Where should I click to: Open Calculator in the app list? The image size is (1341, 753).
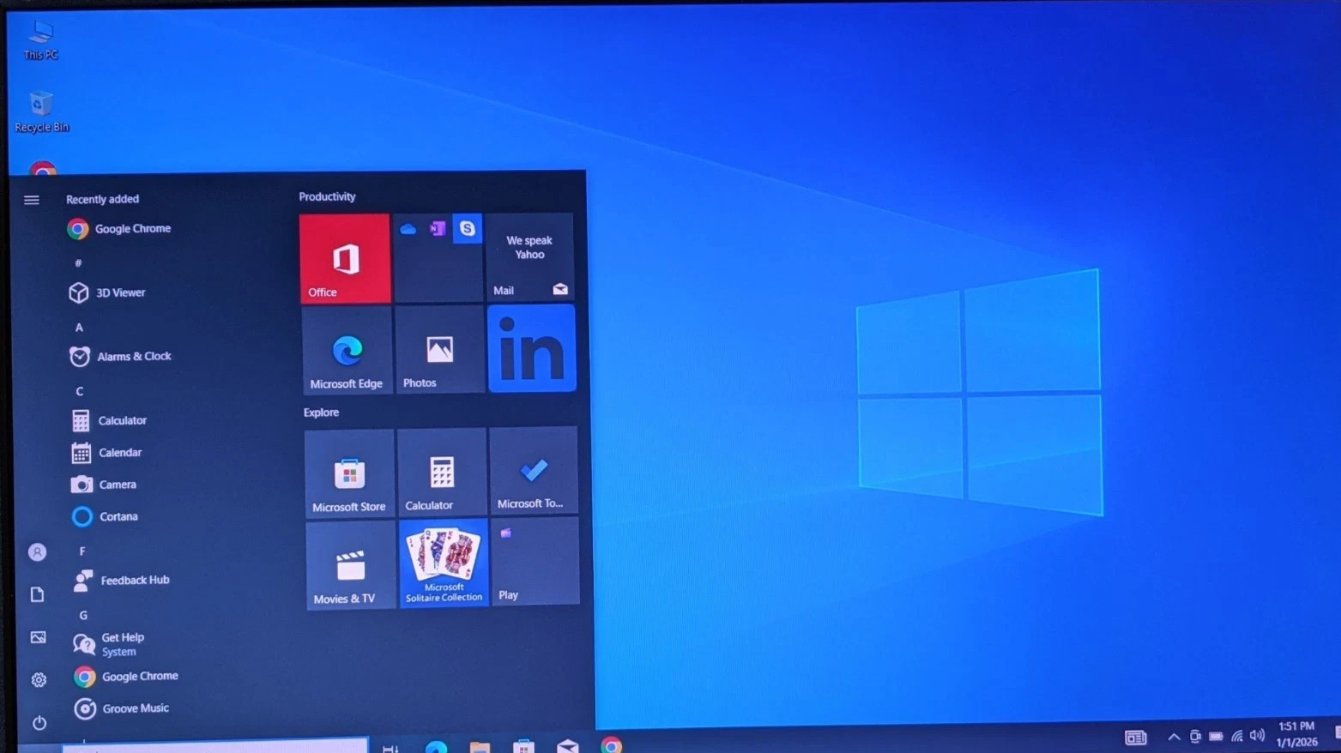(110, 420)
